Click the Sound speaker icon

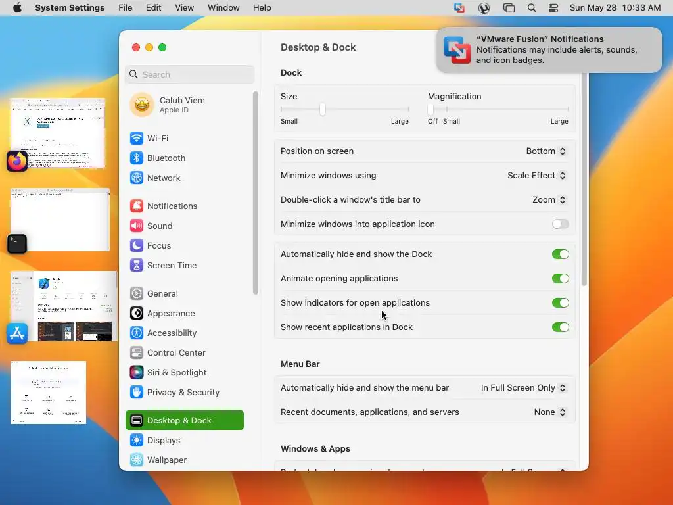pos(137,226)
